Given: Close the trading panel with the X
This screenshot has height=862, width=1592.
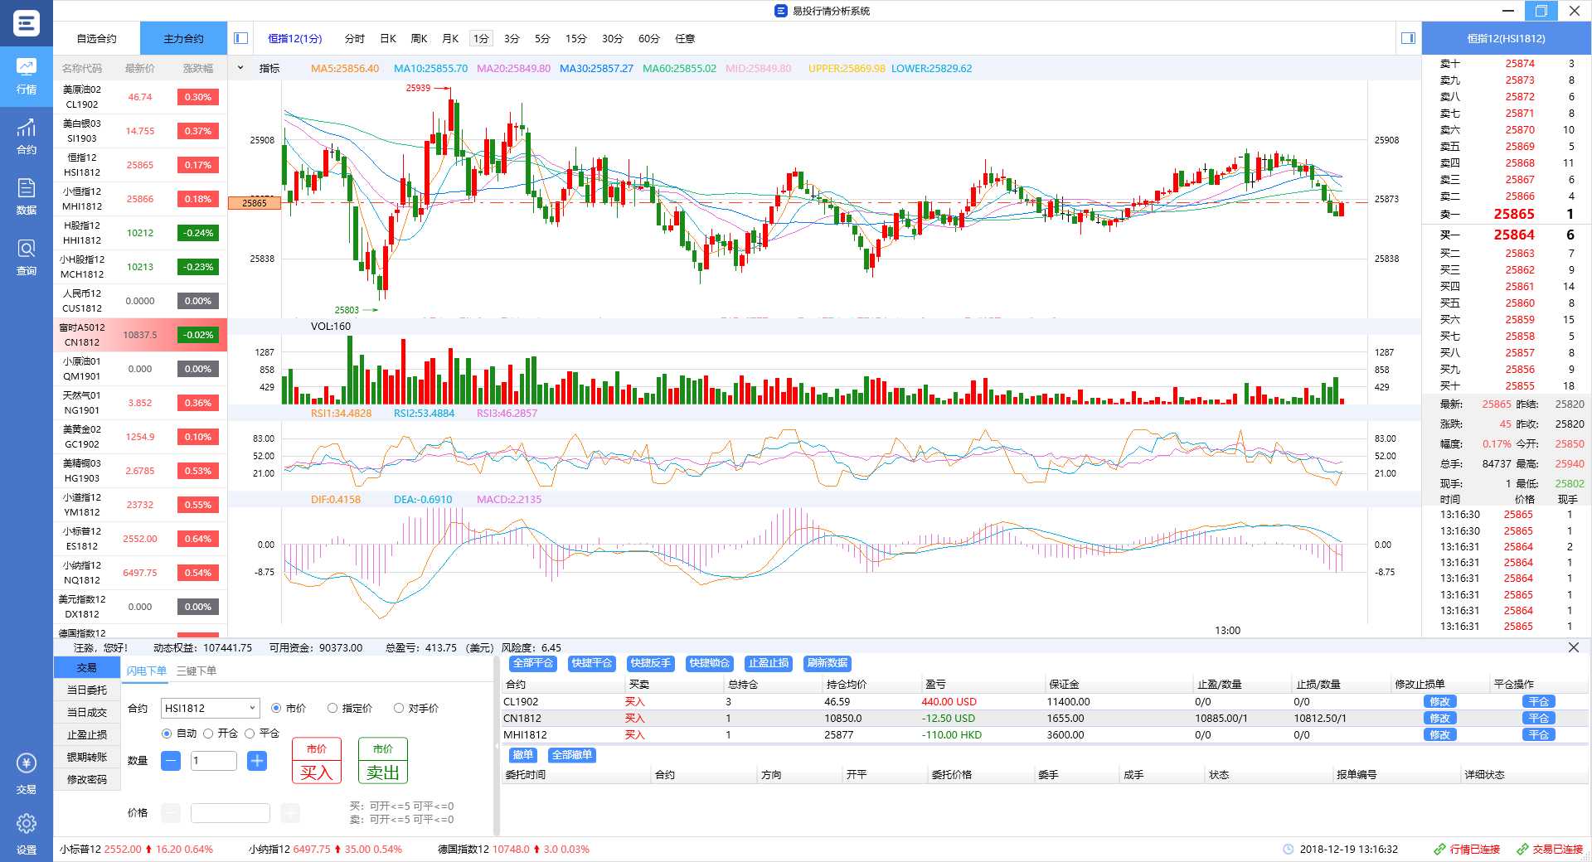Looking at the screenshot, I should tap(1574, 647).
